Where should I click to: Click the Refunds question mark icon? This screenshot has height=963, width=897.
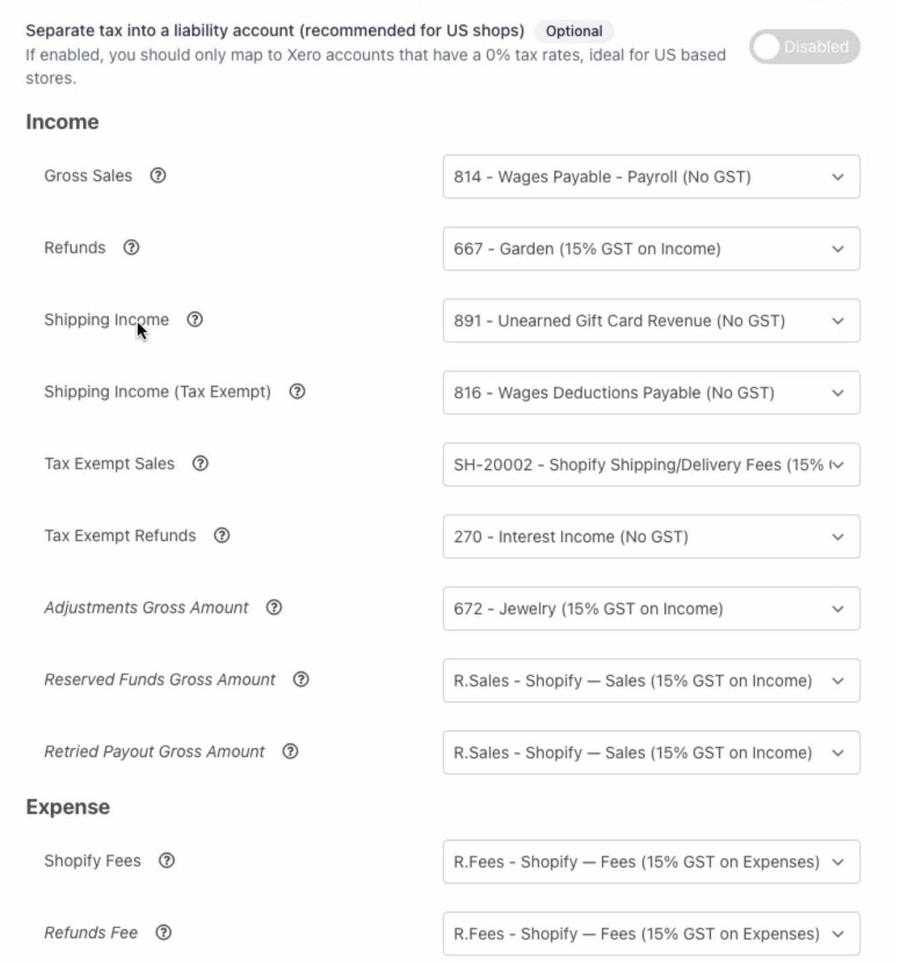click(x=132, y=247)
